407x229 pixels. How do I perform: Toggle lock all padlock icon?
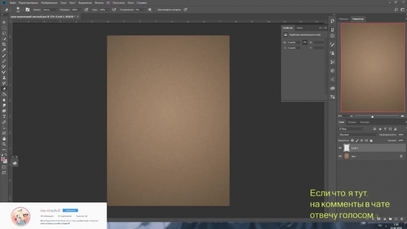[371, 140]
